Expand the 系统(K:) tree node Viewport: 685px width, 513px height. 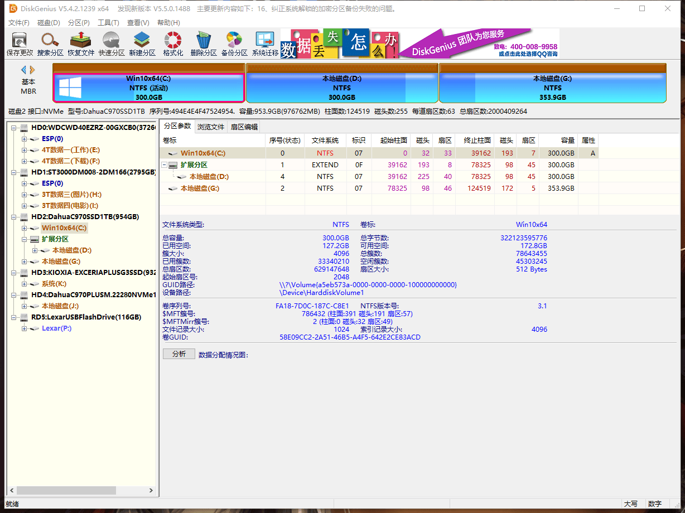point(24,284)
